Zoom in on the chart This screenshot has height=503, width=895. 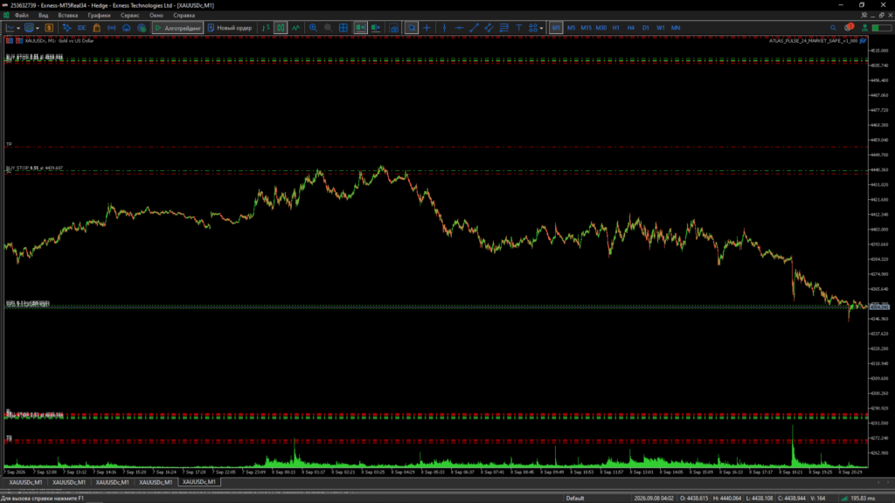[313, 28]
